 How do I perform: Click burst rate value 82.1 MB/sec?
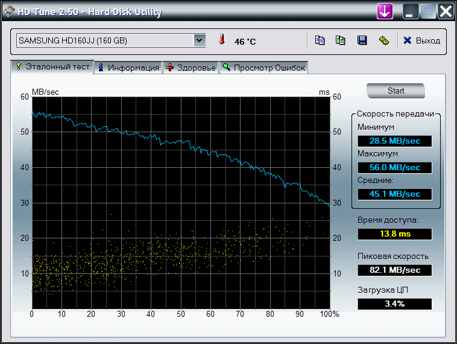pos(395,270)
